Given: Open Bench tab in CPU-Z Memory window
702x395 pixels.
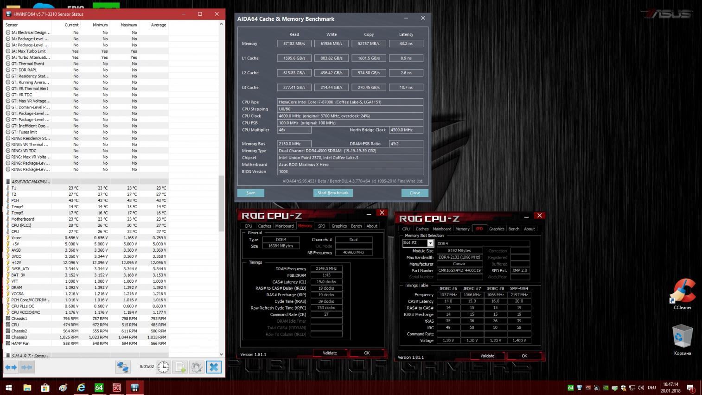Looking at the screenshot, I should coord(356,226).
